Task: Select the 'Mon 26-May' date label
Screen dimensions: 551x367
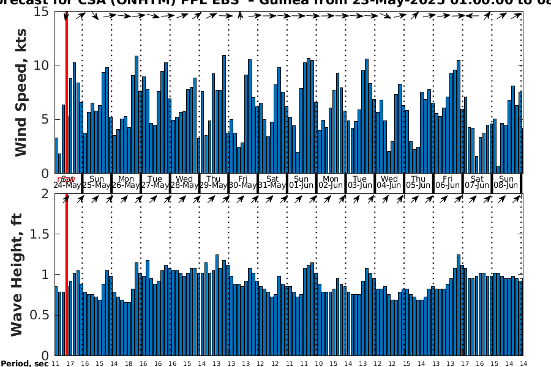Action: click(x=126, y=182)
